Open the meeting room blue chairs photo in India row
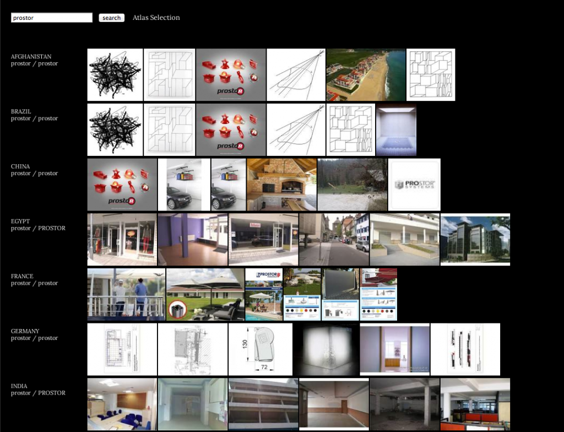 coord(122,404)
